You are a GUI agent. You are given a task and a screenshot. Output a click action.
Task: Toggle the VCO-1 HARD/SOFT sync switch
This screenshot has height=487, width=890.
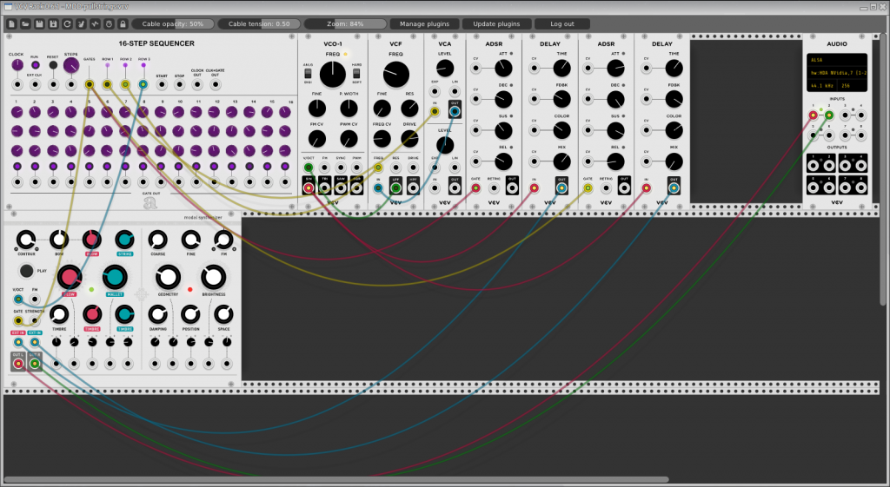pyautogui.click(x=356, y=75)
